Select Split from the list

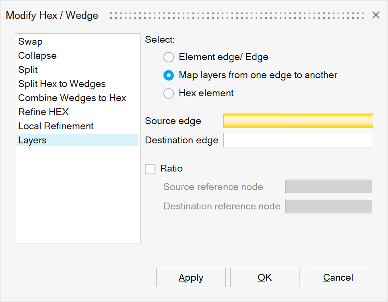pos(28,70)
